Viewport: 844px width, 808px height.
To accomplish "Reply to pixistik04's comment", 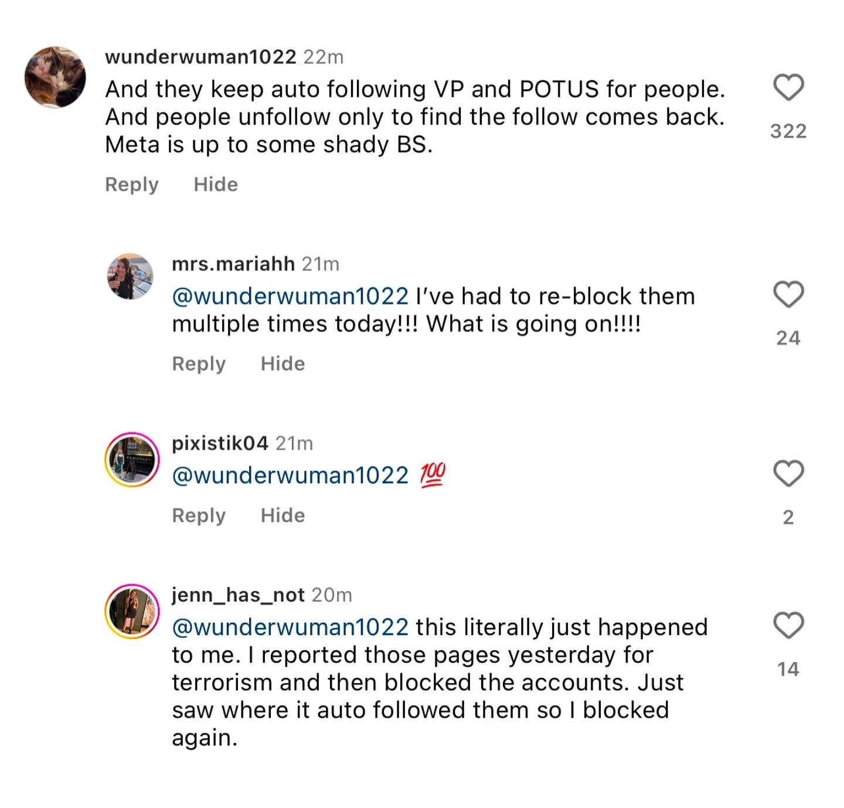I will click(x=199, y=516).
